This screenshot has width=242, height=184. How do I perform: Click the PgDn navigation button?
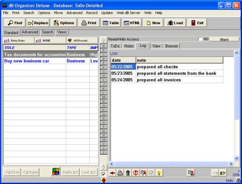click(70, 172)
